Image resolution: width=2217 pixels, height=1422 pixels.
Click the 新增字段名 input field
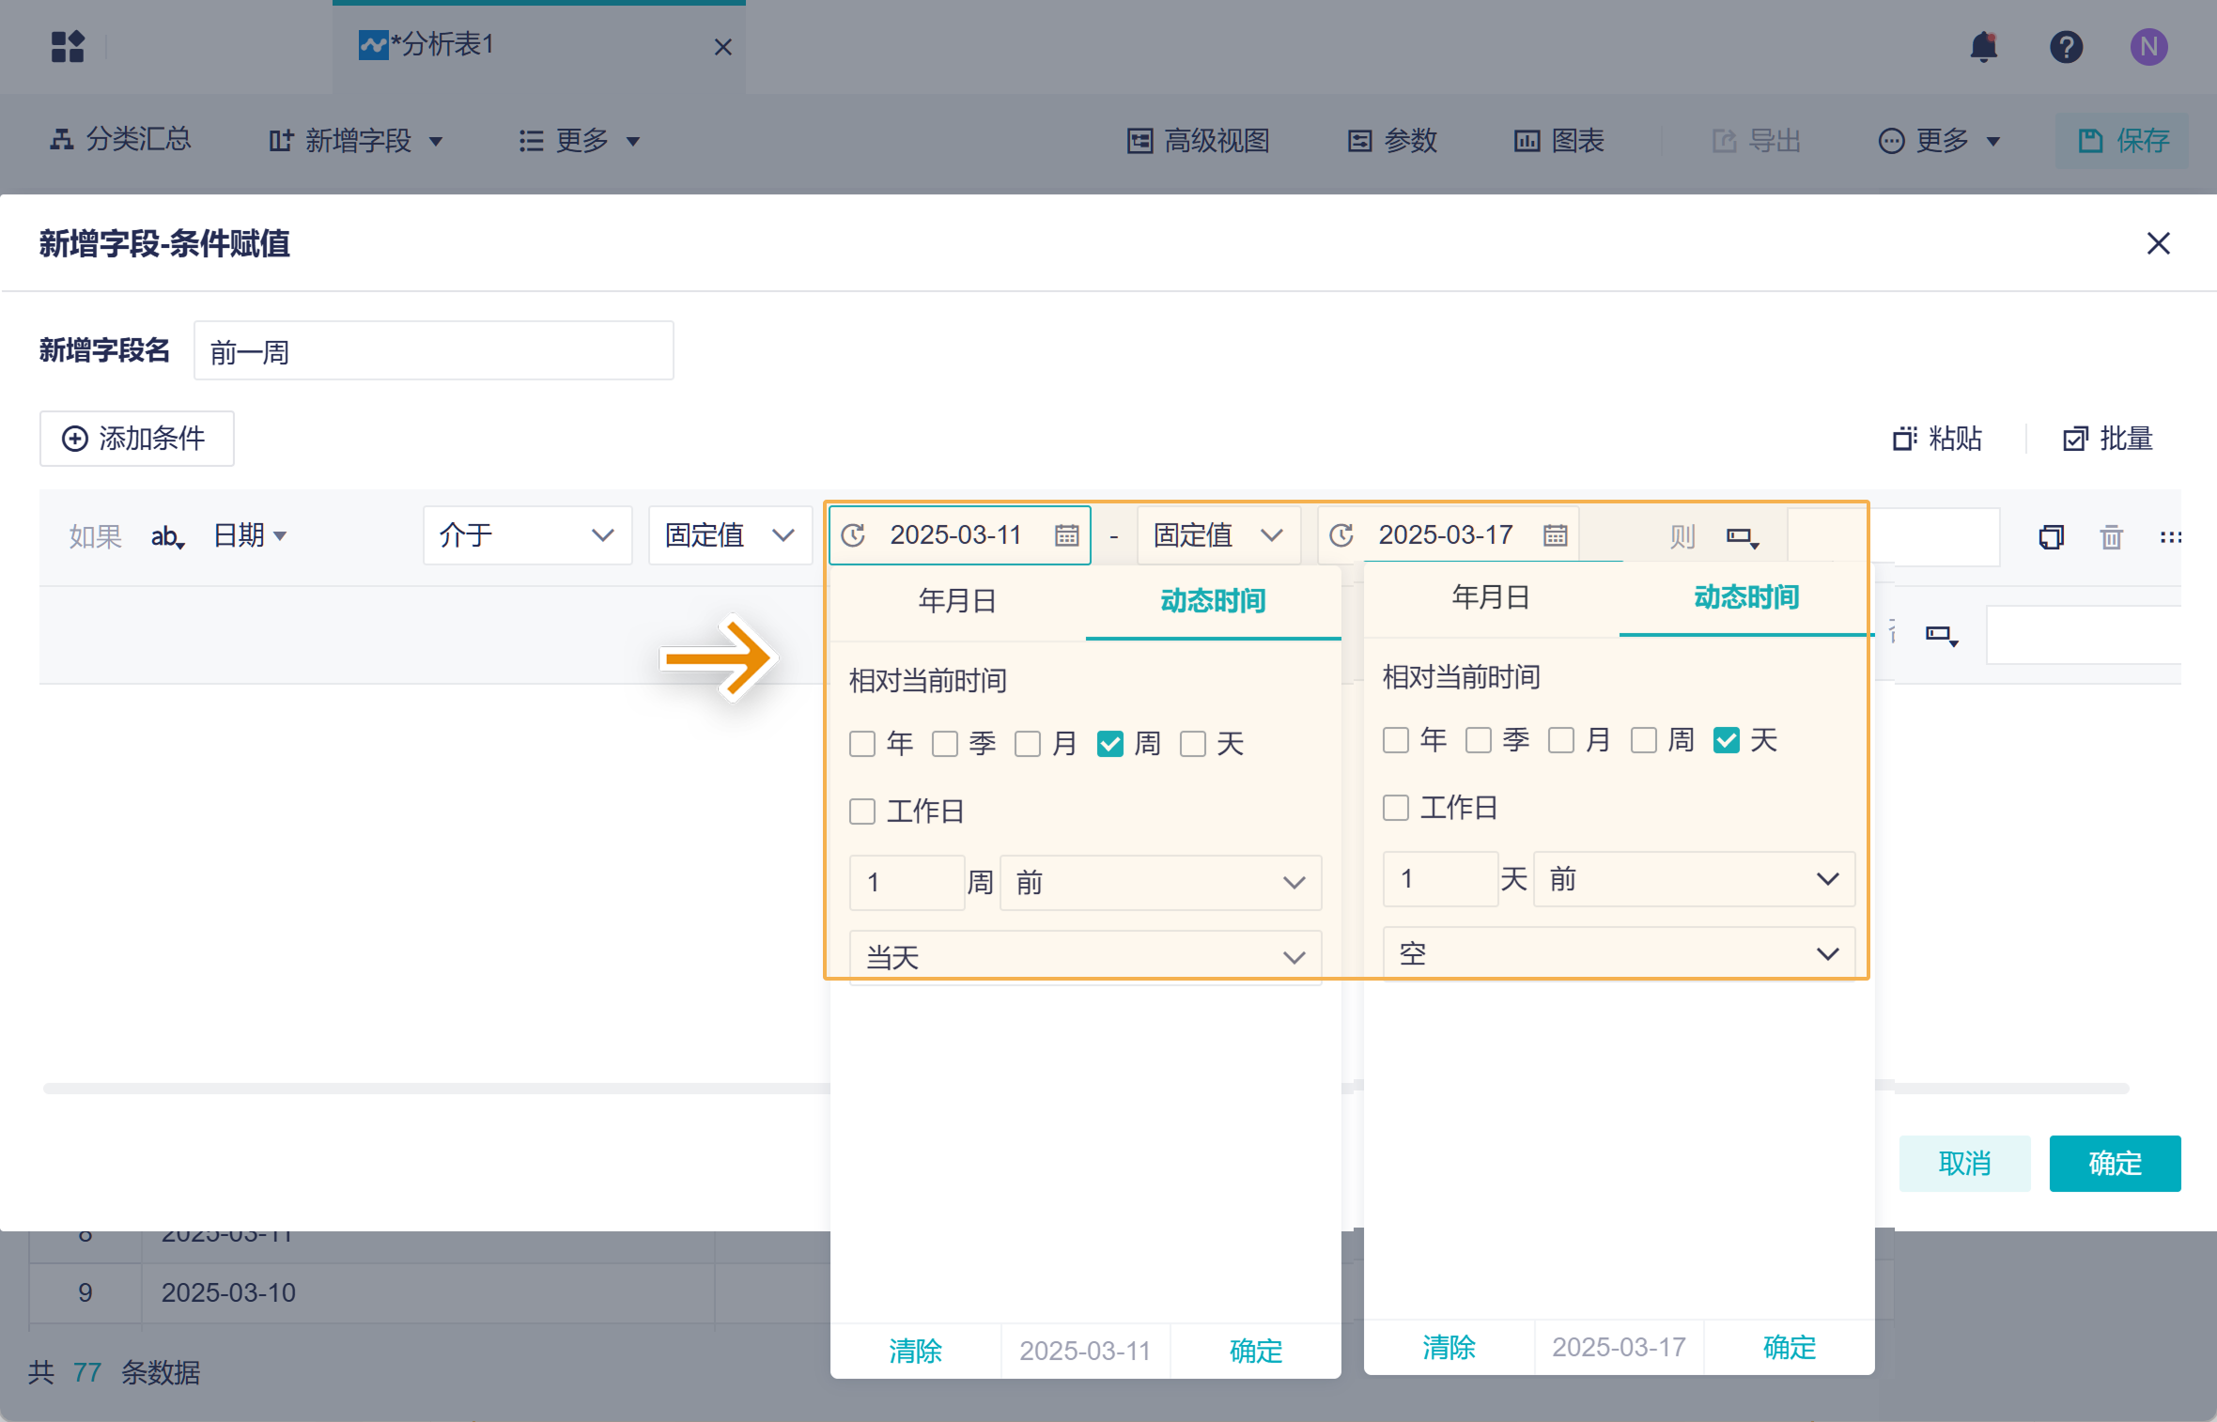click(x=433, y=351)
